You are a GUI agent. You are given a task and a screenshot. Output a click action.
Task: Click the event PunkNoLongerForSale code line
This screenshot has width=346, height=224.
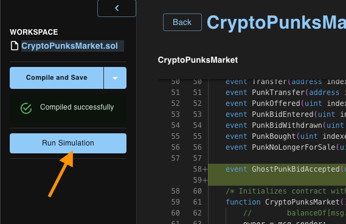coord(286,147)
